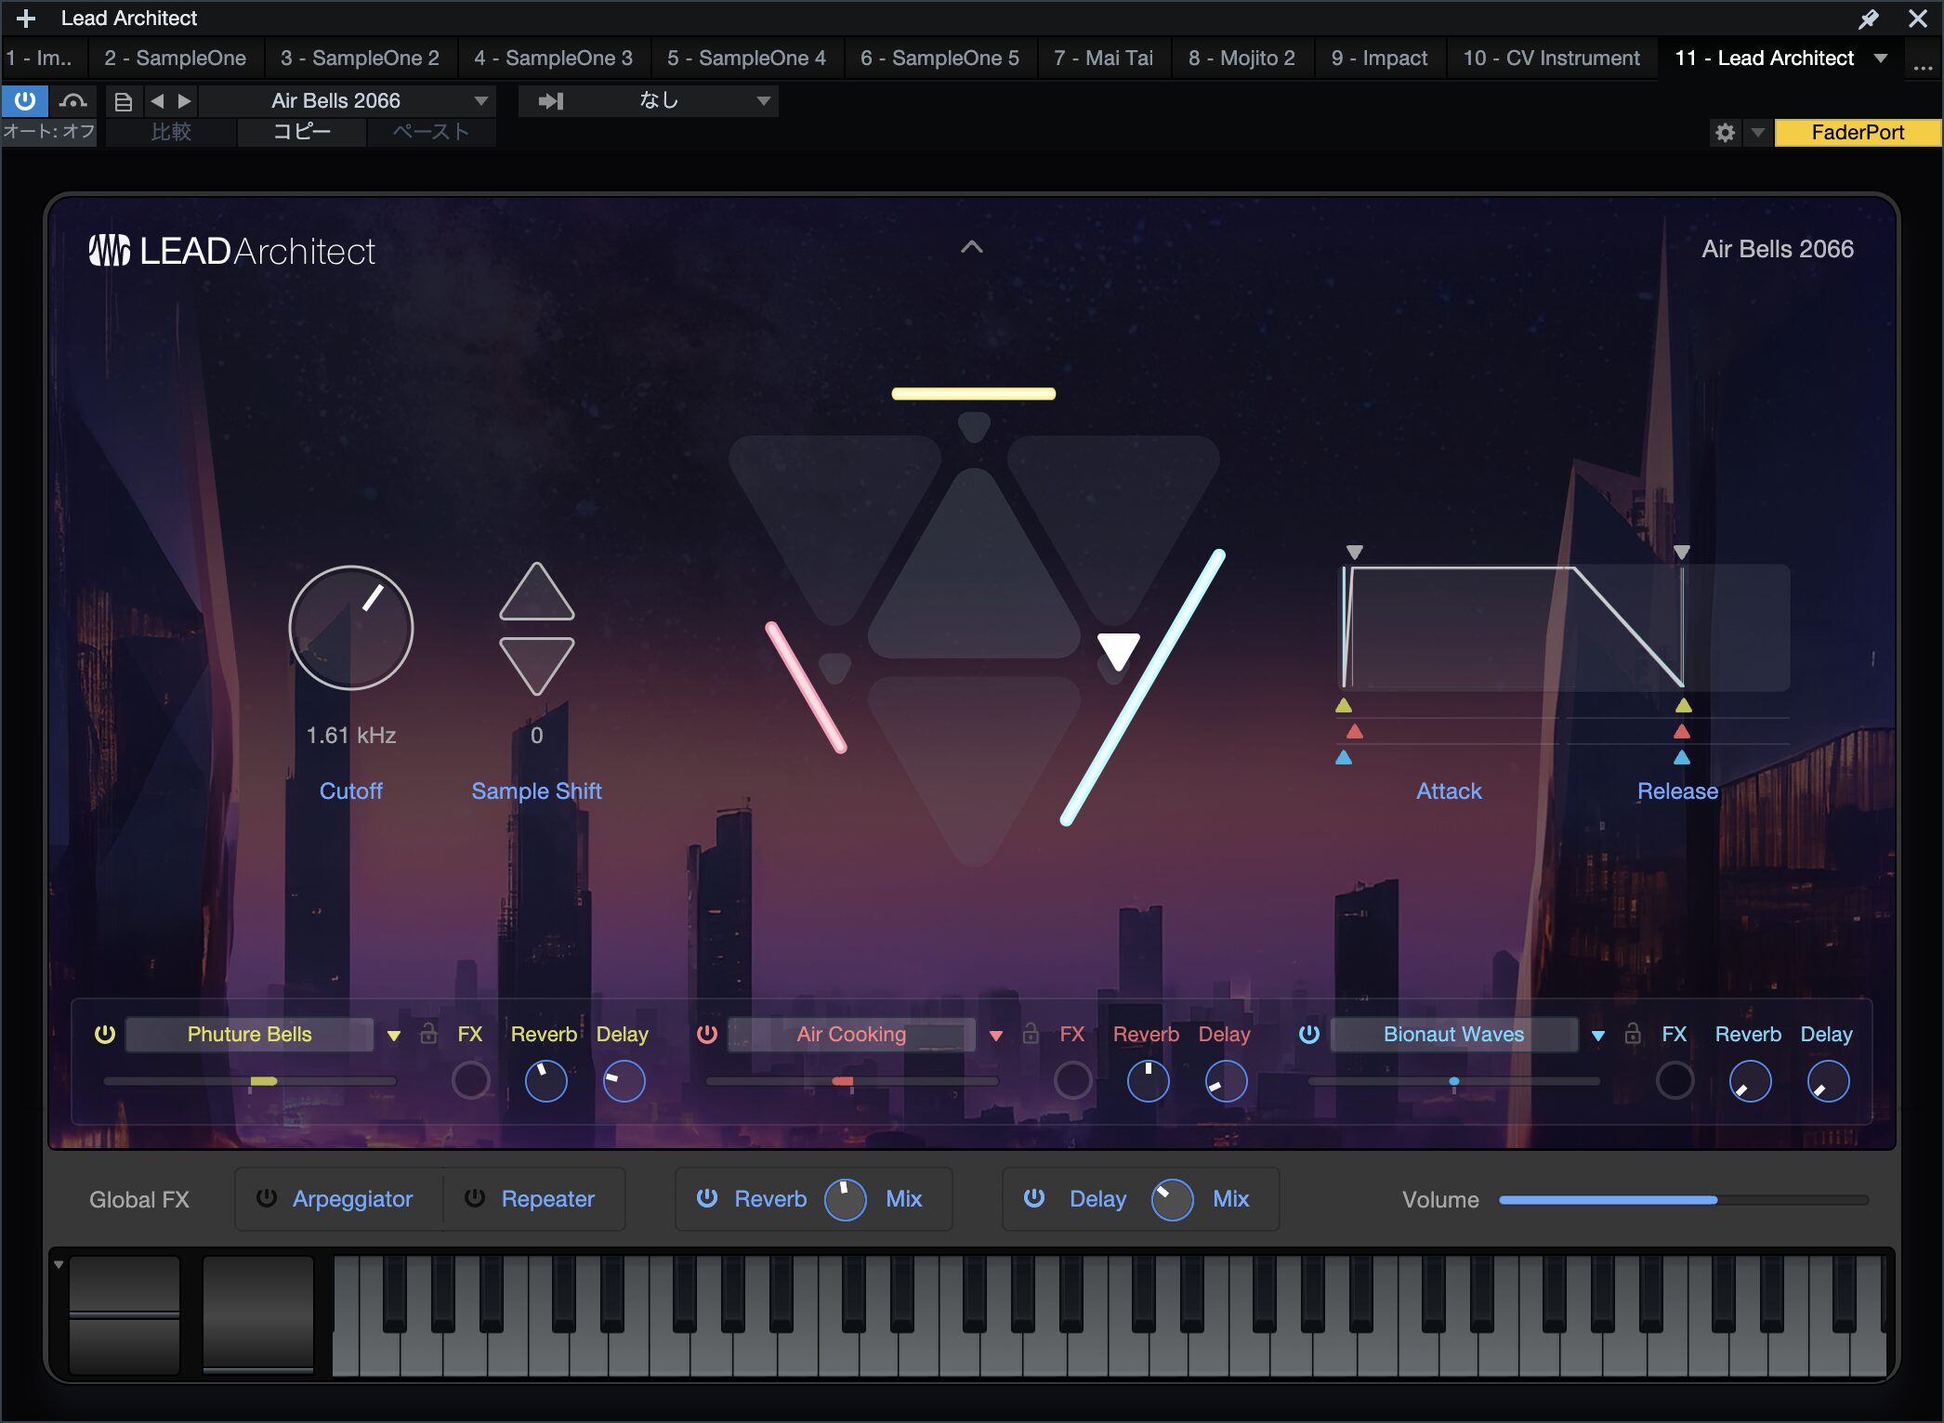Click the コピー copy button
This screenshot has width=1944, height=1423.
point(302,132)
